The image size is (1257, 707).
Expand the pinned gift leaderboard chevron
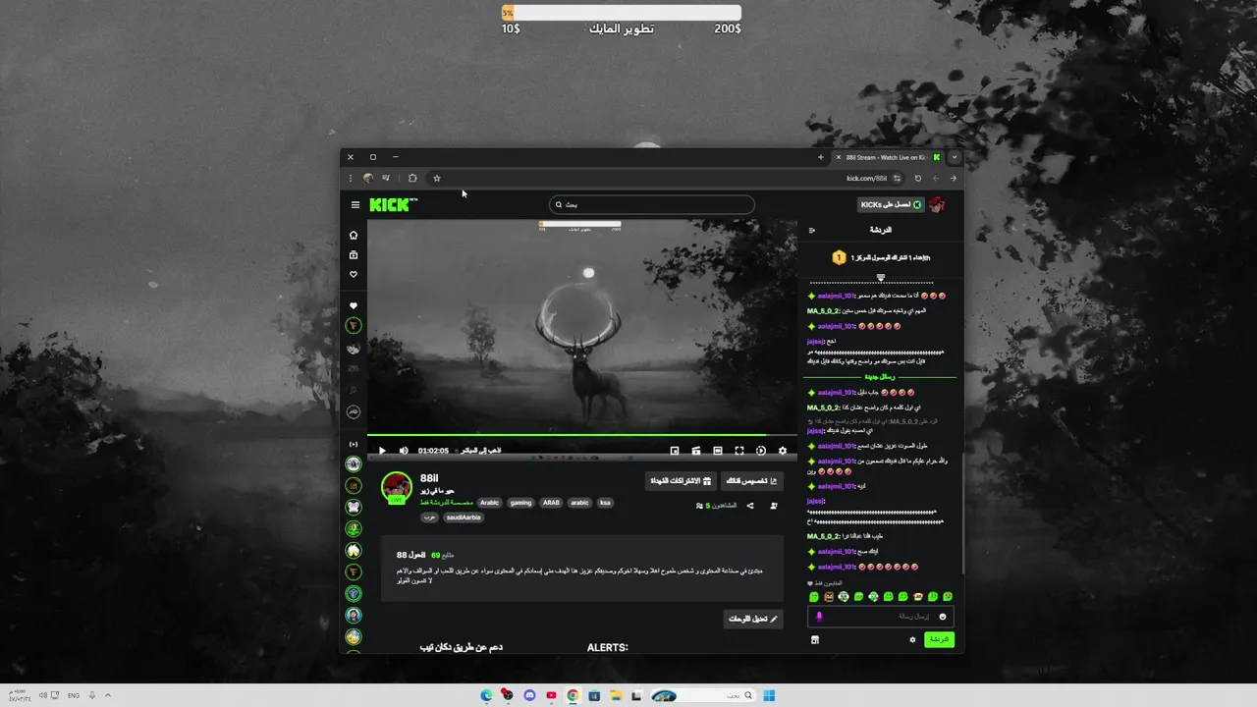point(881,278)
